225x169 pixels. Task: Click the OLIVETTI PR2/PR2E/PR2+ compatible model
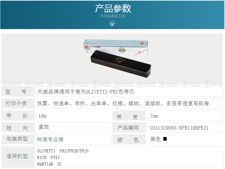click(63, 151)
